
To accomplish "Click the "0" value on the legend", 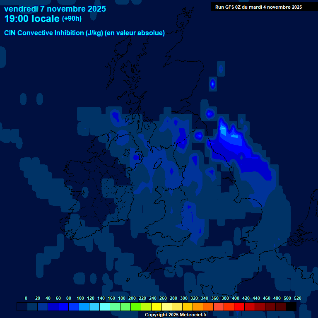I will coord(26,298).
